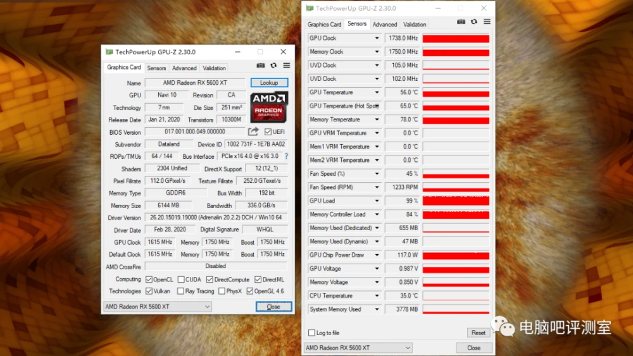Click the Lookup button
Viewport: 633px width, 356px height.
click(x=269, y=83)
